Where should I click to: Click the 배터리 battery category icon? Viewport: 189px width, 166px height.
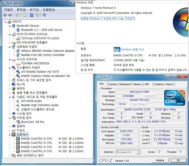tap(14, 89)
